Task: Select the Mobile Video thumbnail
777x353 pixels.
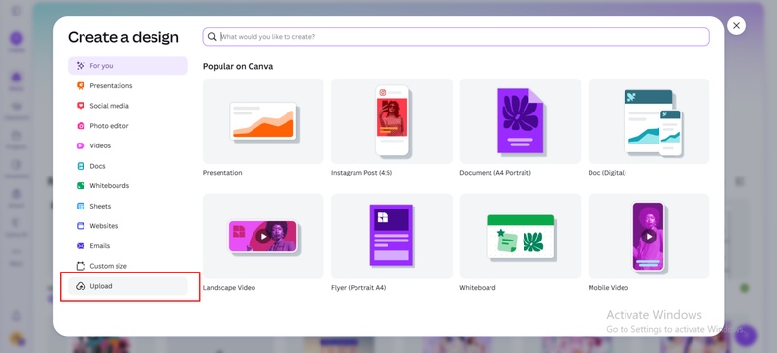Action: pos(649,237)
